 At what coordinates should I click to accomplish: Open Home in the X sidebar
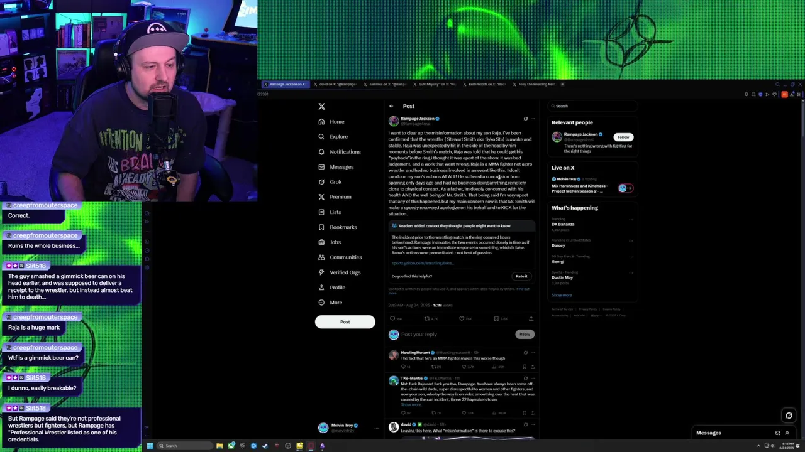(331, 121)
